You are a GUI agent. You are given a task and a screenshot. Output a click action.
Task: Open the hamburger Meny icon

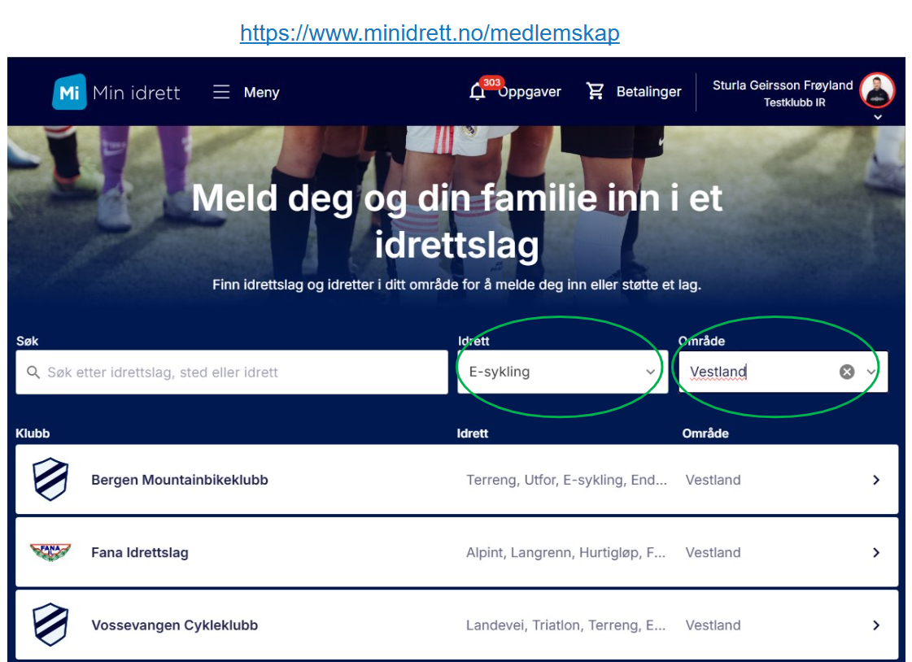(221, 92)
